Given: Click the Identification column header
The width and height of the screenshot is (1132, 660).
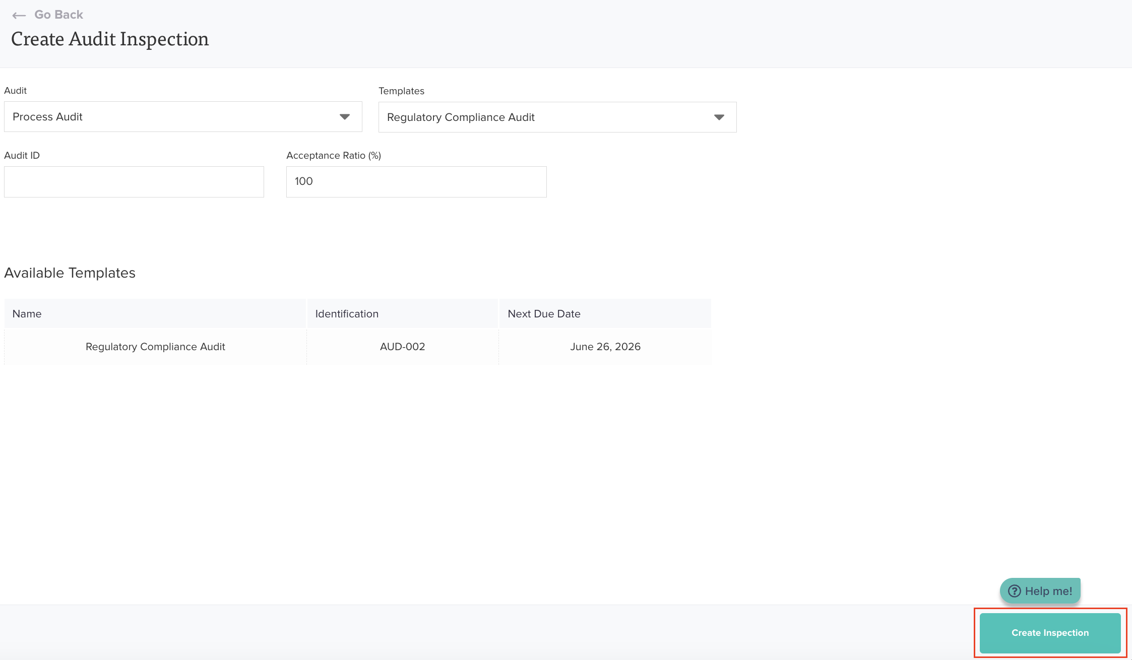Looking at the screenshot, I should (347, 314).
